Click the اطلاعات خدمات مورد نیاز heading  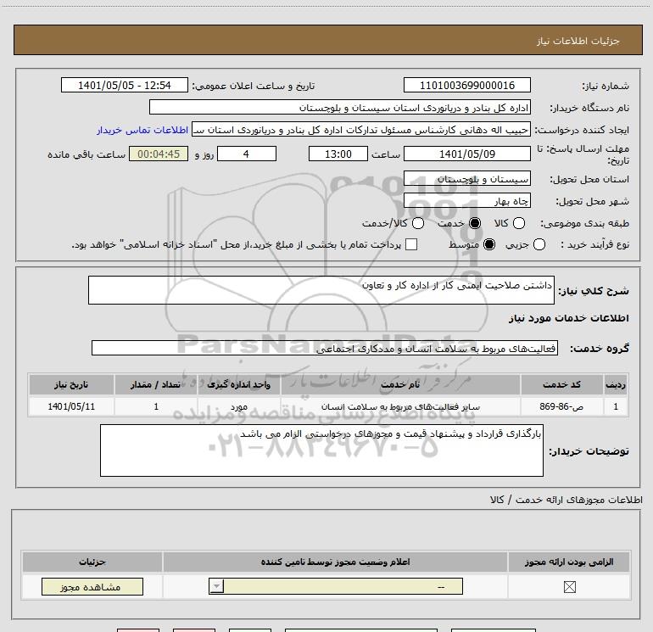[x=568, y=318]
